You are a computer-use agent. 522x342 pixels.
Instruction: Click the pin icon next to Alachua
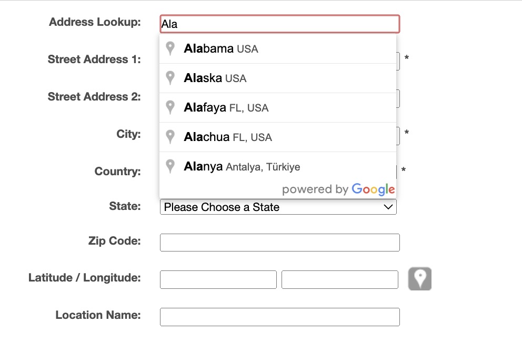(170, 137)
